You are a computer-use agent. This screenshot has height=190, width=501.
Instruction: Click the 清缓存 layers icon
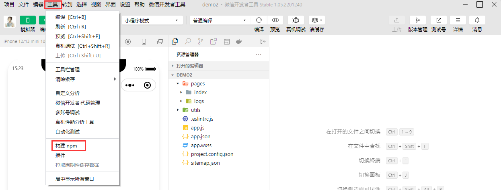[315, 20]
